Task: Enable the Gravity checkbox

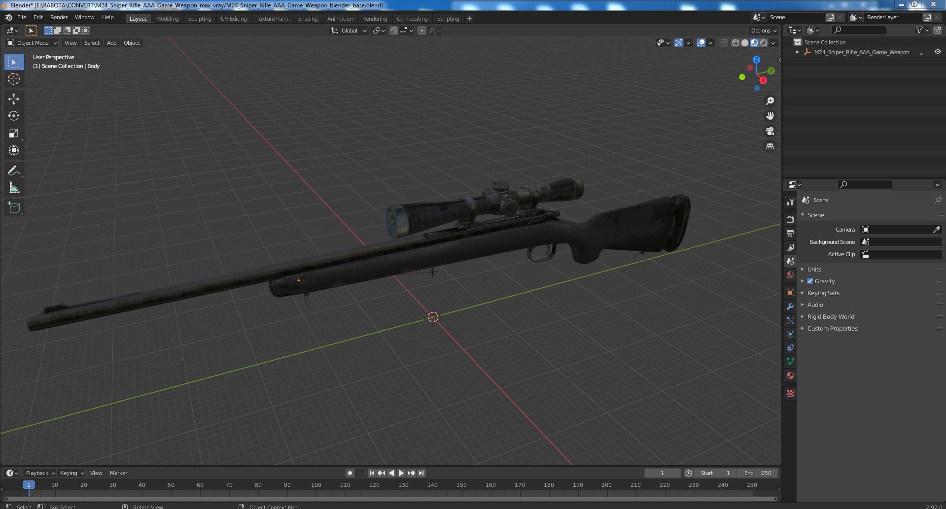Action: (810, 281)
